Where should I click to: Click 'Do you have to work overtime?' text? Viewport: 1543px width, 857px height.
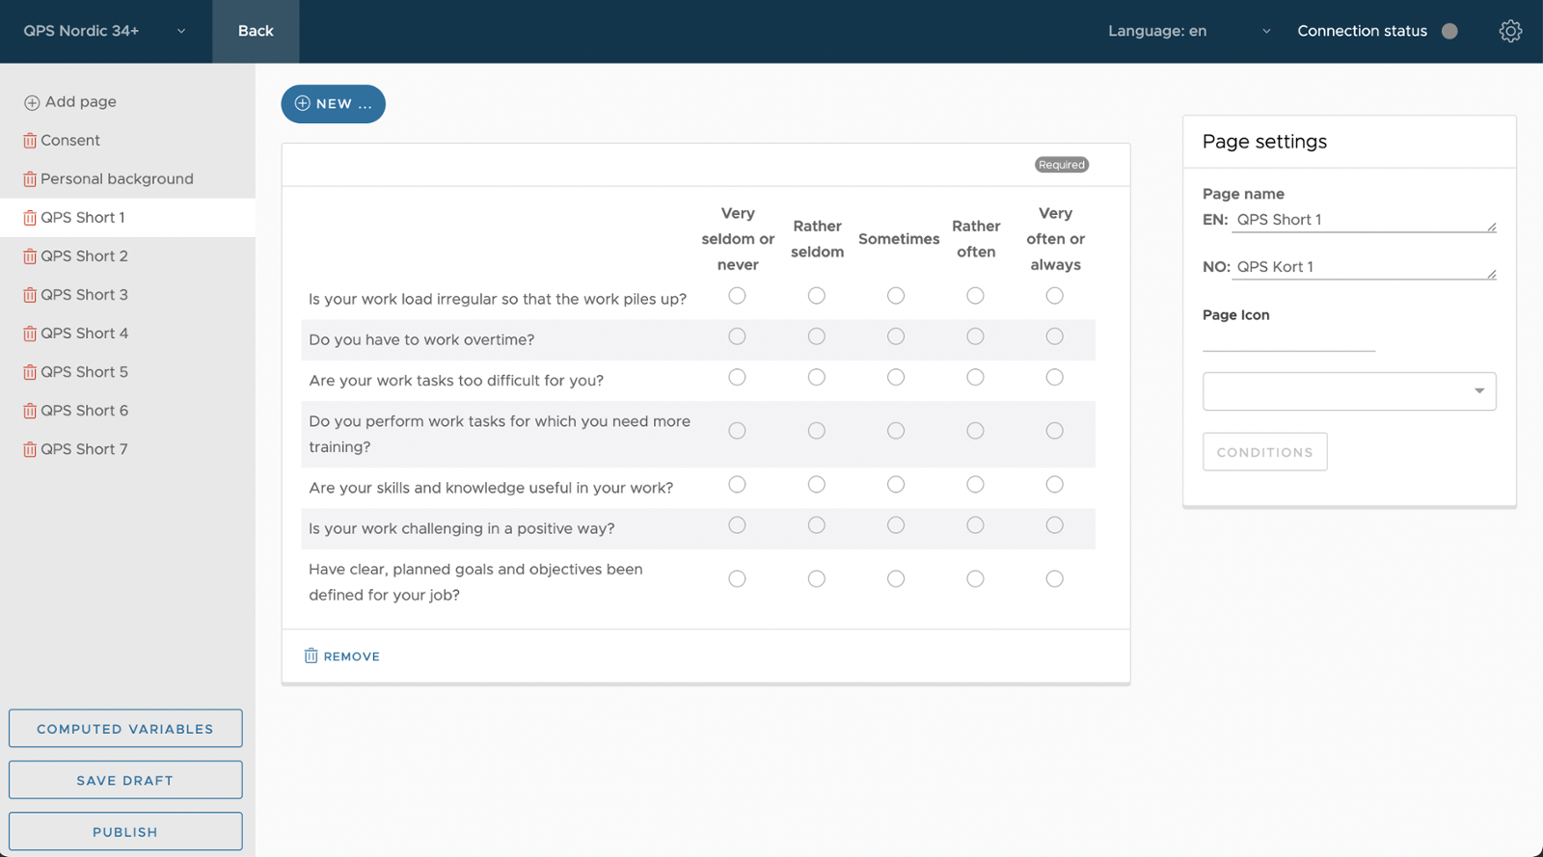(x=421, y=339)
